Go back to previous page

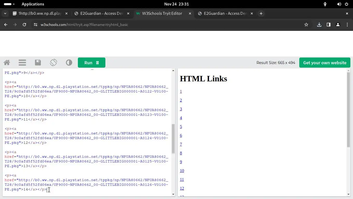point(6,25)
